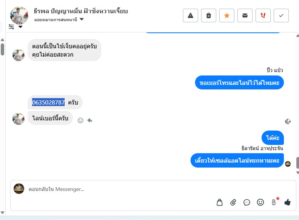Screen dimensions: 299x220
Task: Expand the filter sliders menu below avatar
Action: pos(15,27)
